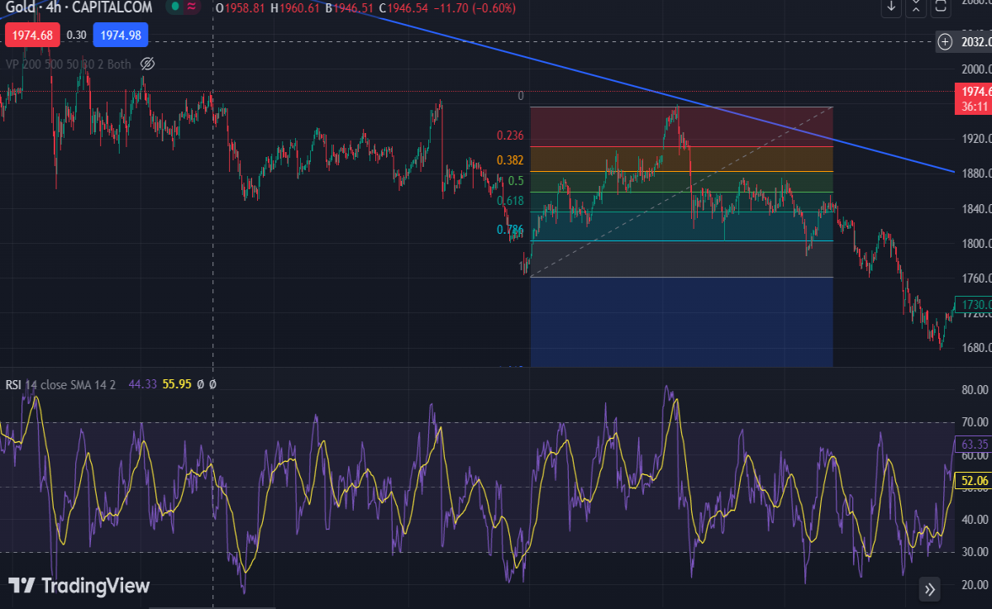
Task: Click the 0.618 Fibonacci level label
Action: [x=510, y=201]
